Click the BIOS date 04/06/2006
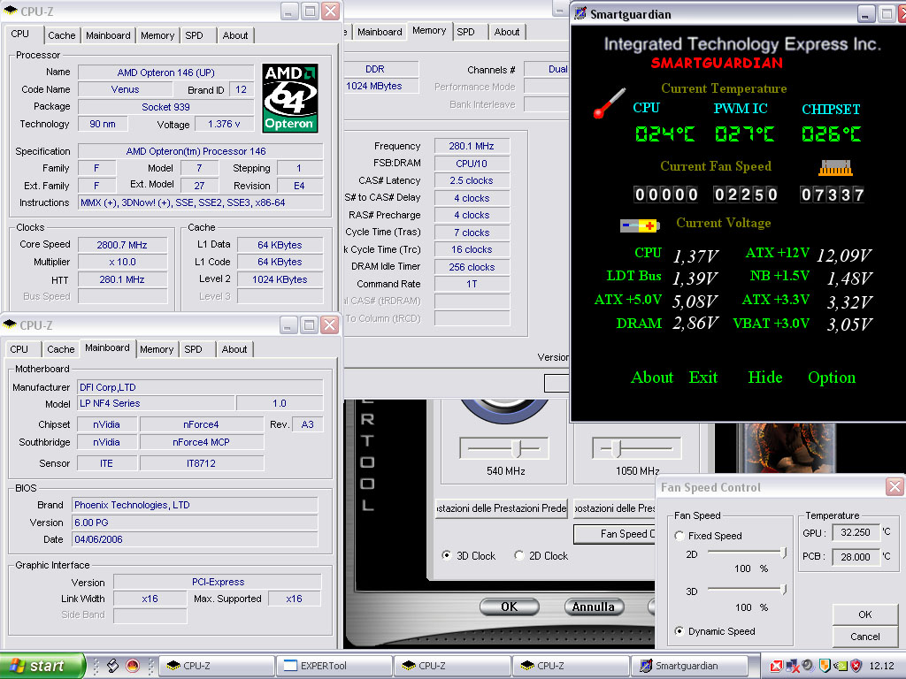906x679 pixels. coord(195,539)
